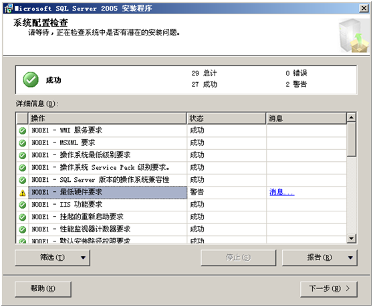Click the yellow warning icon for 最低硬件要求
This screenshot has width=373, height=307.
click(22, 193)
